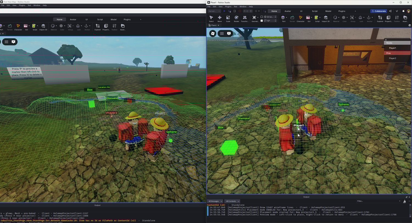Open hamburger menu in Test New Map viewport
This screenshot has height=223, width=412.
pos(6,42)
